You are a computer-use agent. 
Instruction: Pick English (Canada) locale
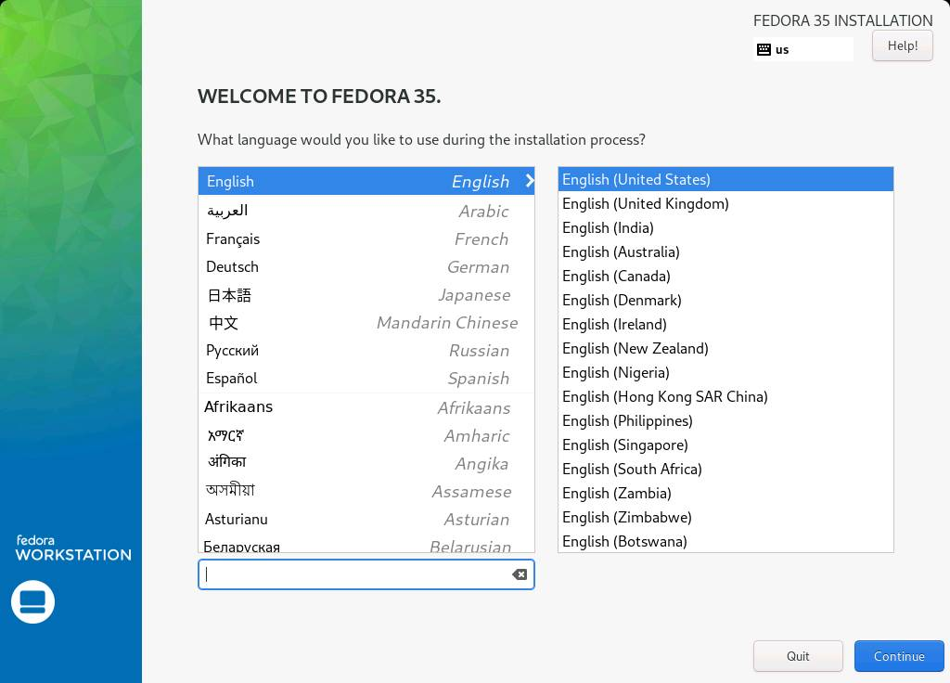click(x=725, y=277)
